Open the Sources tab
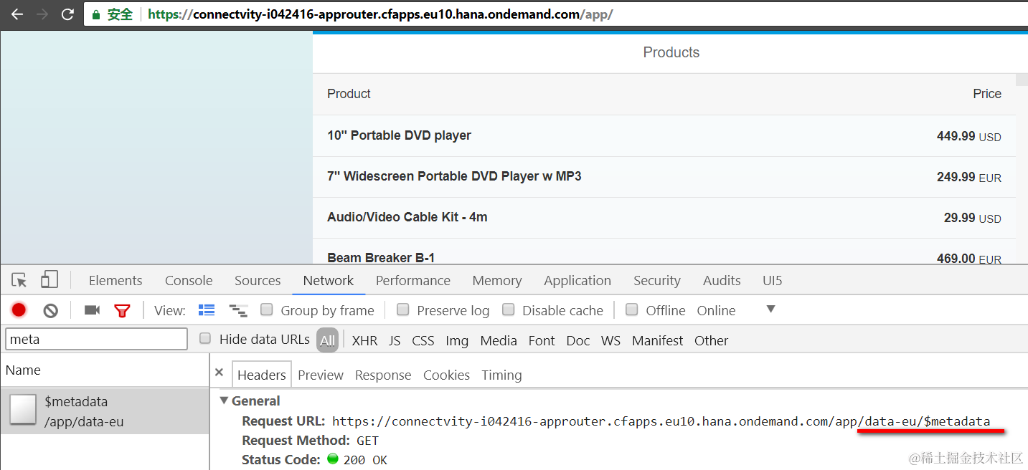The height and width of the screenshot is (470, 1028). (258, 280)
